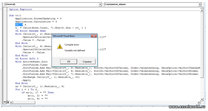The image size is (208, 111).
Task: Click the Sub tt() line
Action: (15, 15)
